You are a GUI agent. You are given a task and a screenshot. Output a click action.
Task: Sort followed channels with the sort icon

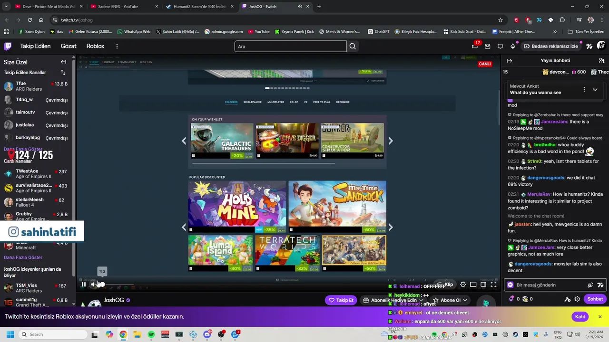click(63, 73)
